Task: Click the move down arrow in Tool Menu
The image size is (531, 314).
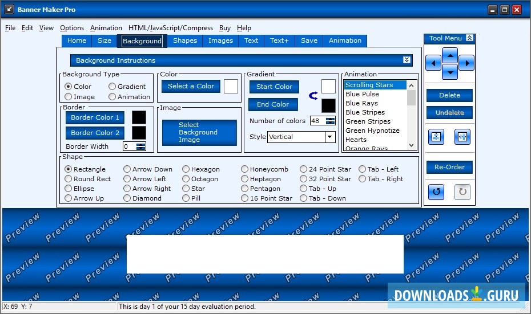Action: 450,71
